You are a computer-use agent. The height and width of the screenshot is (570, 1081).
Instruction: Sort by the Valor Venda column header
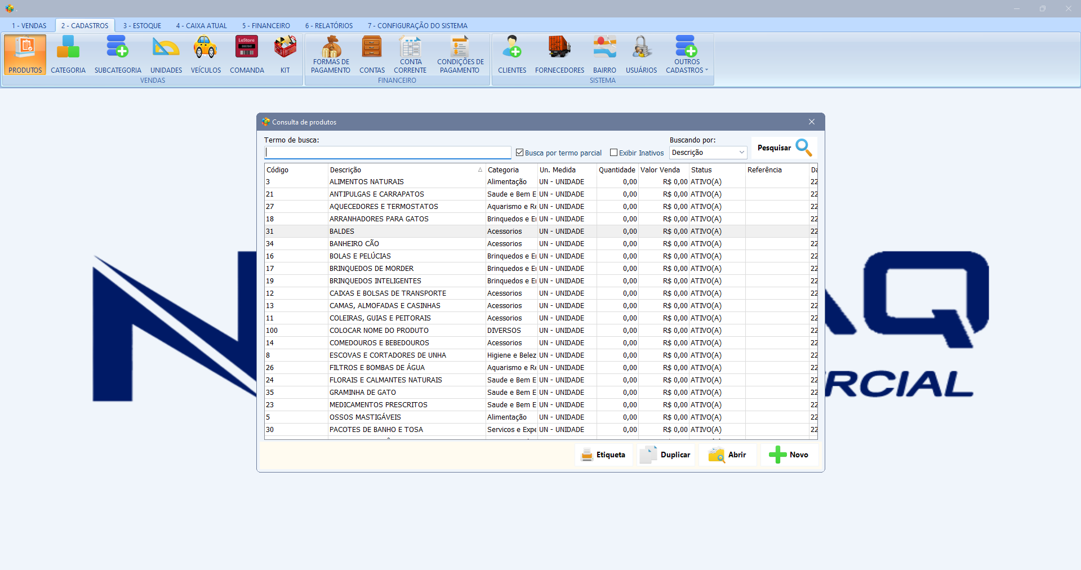pos(664,170)
